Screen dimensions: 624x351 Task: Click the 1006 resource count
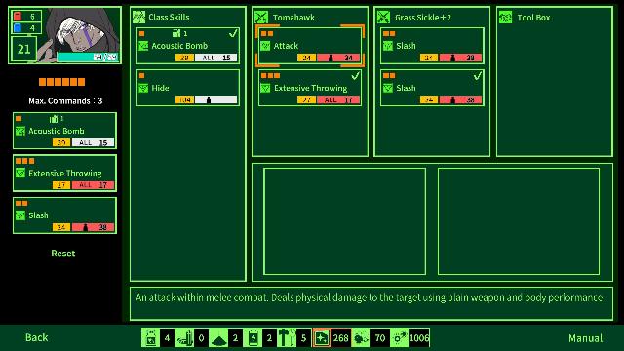[x=418, y=338]
